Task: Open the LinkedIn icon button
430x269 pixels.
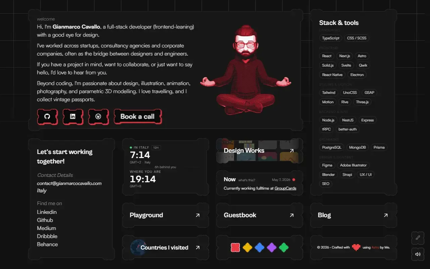Action: pos(73,117)
